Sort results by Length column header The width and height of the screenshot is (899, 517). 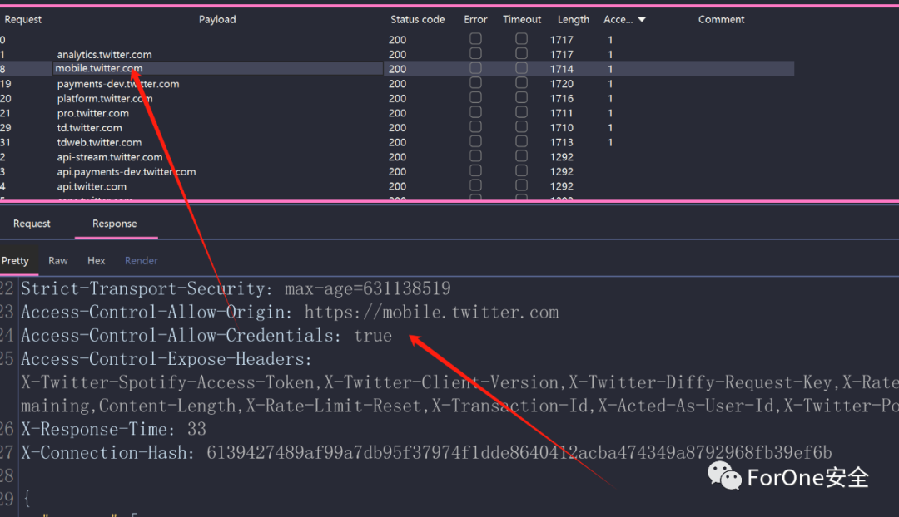click(x=574, y=19)
